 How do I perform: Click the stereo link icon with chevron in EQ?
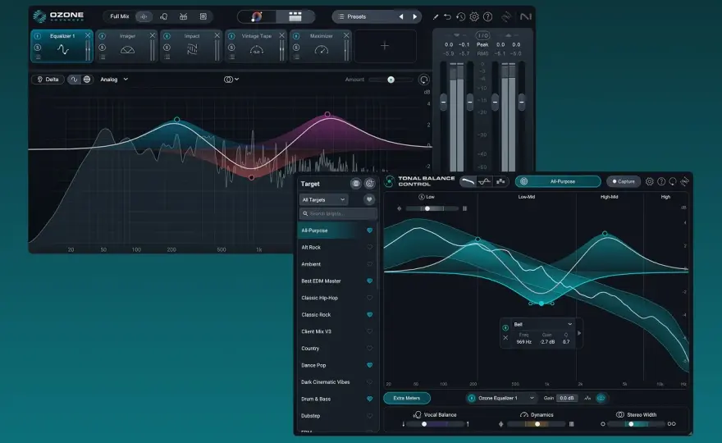click(x=231, y=80)
